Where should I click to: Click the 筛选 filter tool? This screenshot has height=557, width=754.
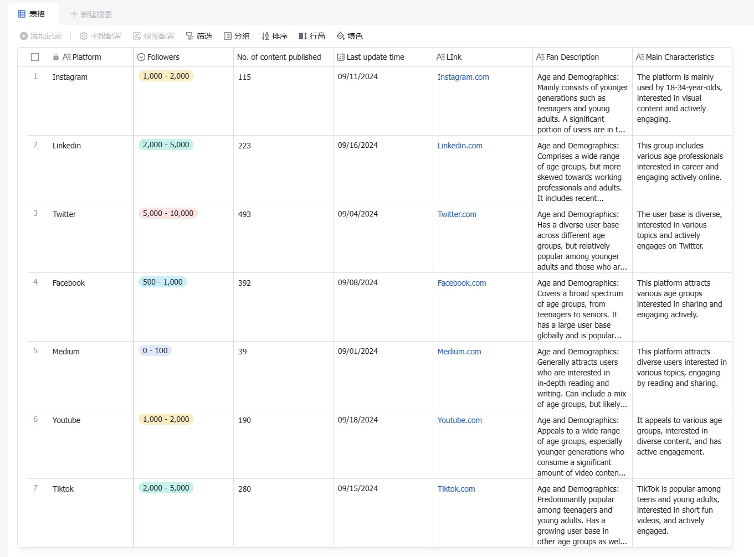[199, 36]
